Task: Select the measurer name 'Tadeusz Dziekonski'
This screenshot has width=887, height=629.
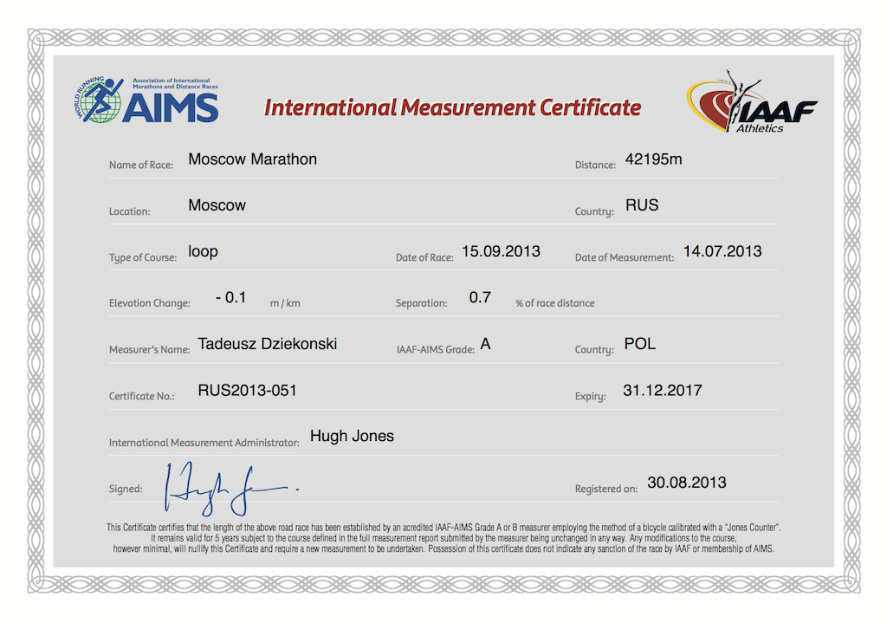Action: click(267, 344)
